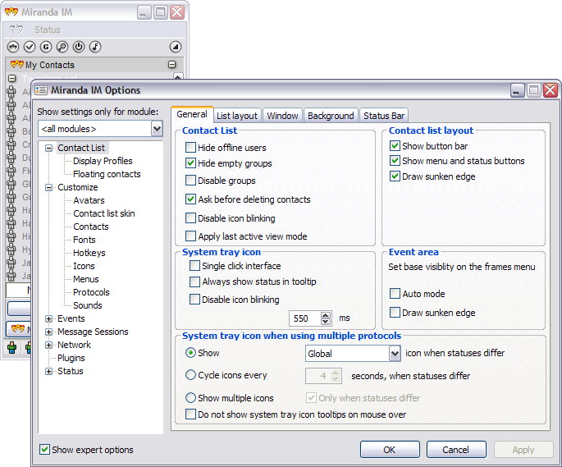Click the green contact icon at Miranda bottom
The image size is (562, 467).
[11, 347]
